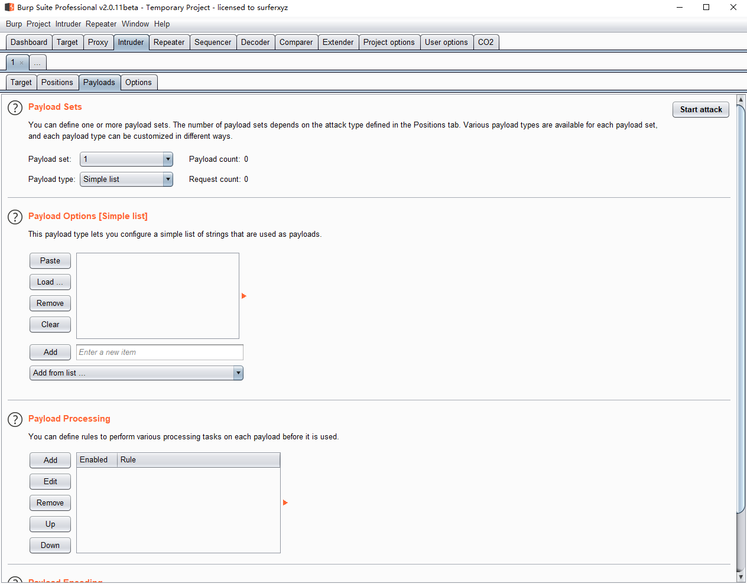The height and width of the screenshot is (584, 747).
Task: Click orange arrow beside payload list box
Action: coord(243,296)
